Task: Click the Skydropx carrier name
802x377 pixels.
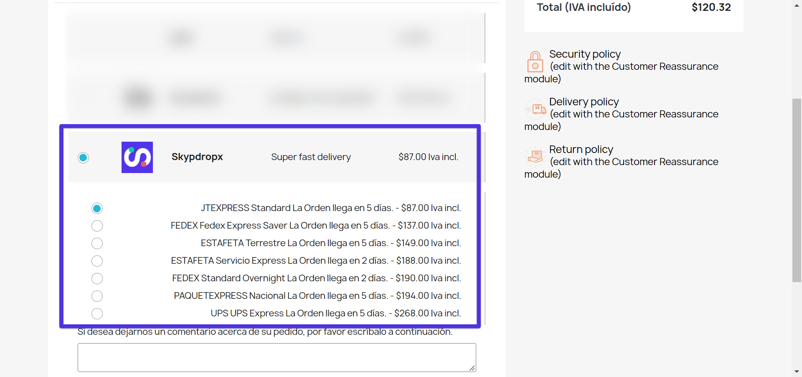Action: [x=197, y=157]
